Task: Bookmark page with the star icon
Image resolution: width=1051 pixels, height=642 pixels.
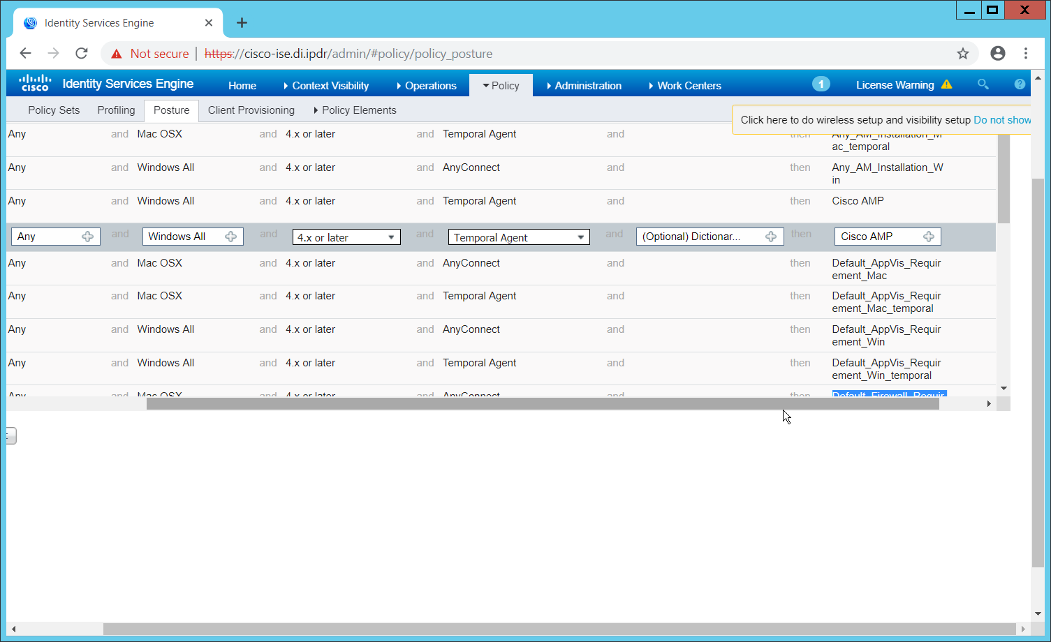Action: click(x=963, y=54)
